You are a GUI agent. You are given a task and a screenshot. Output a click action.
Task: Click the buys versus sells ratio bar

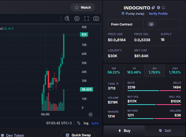click(x=154, y=91)
